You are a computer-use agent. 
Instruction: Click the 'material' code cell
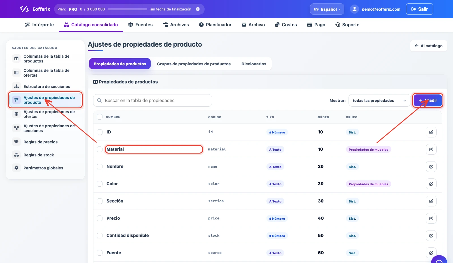click(x=217, y=149)
